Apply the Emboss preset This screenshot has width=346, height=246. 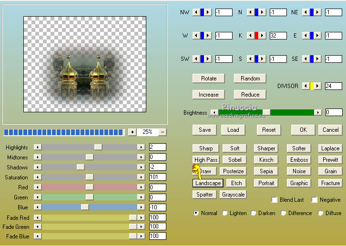tap(299, 160)
